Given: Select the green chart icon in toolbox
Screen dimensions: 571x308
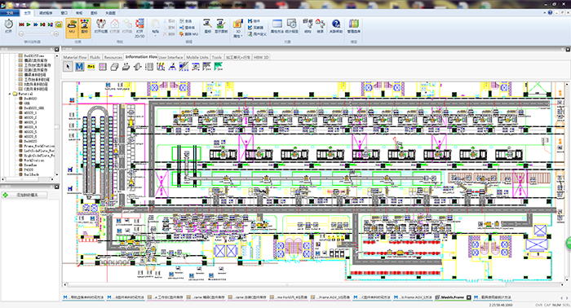Looking at the screenshot, I should tap(219, 67).
